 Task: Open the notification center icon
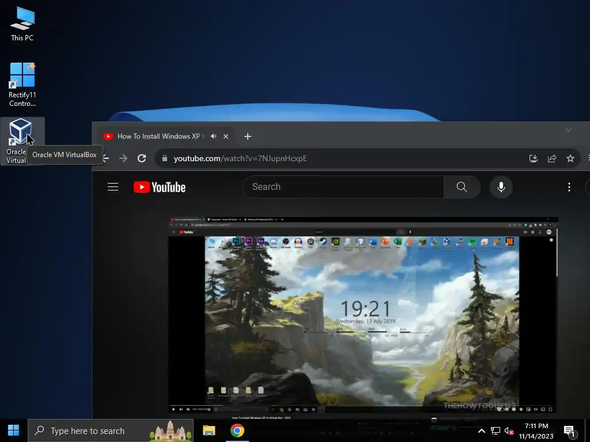click(570, 431)
